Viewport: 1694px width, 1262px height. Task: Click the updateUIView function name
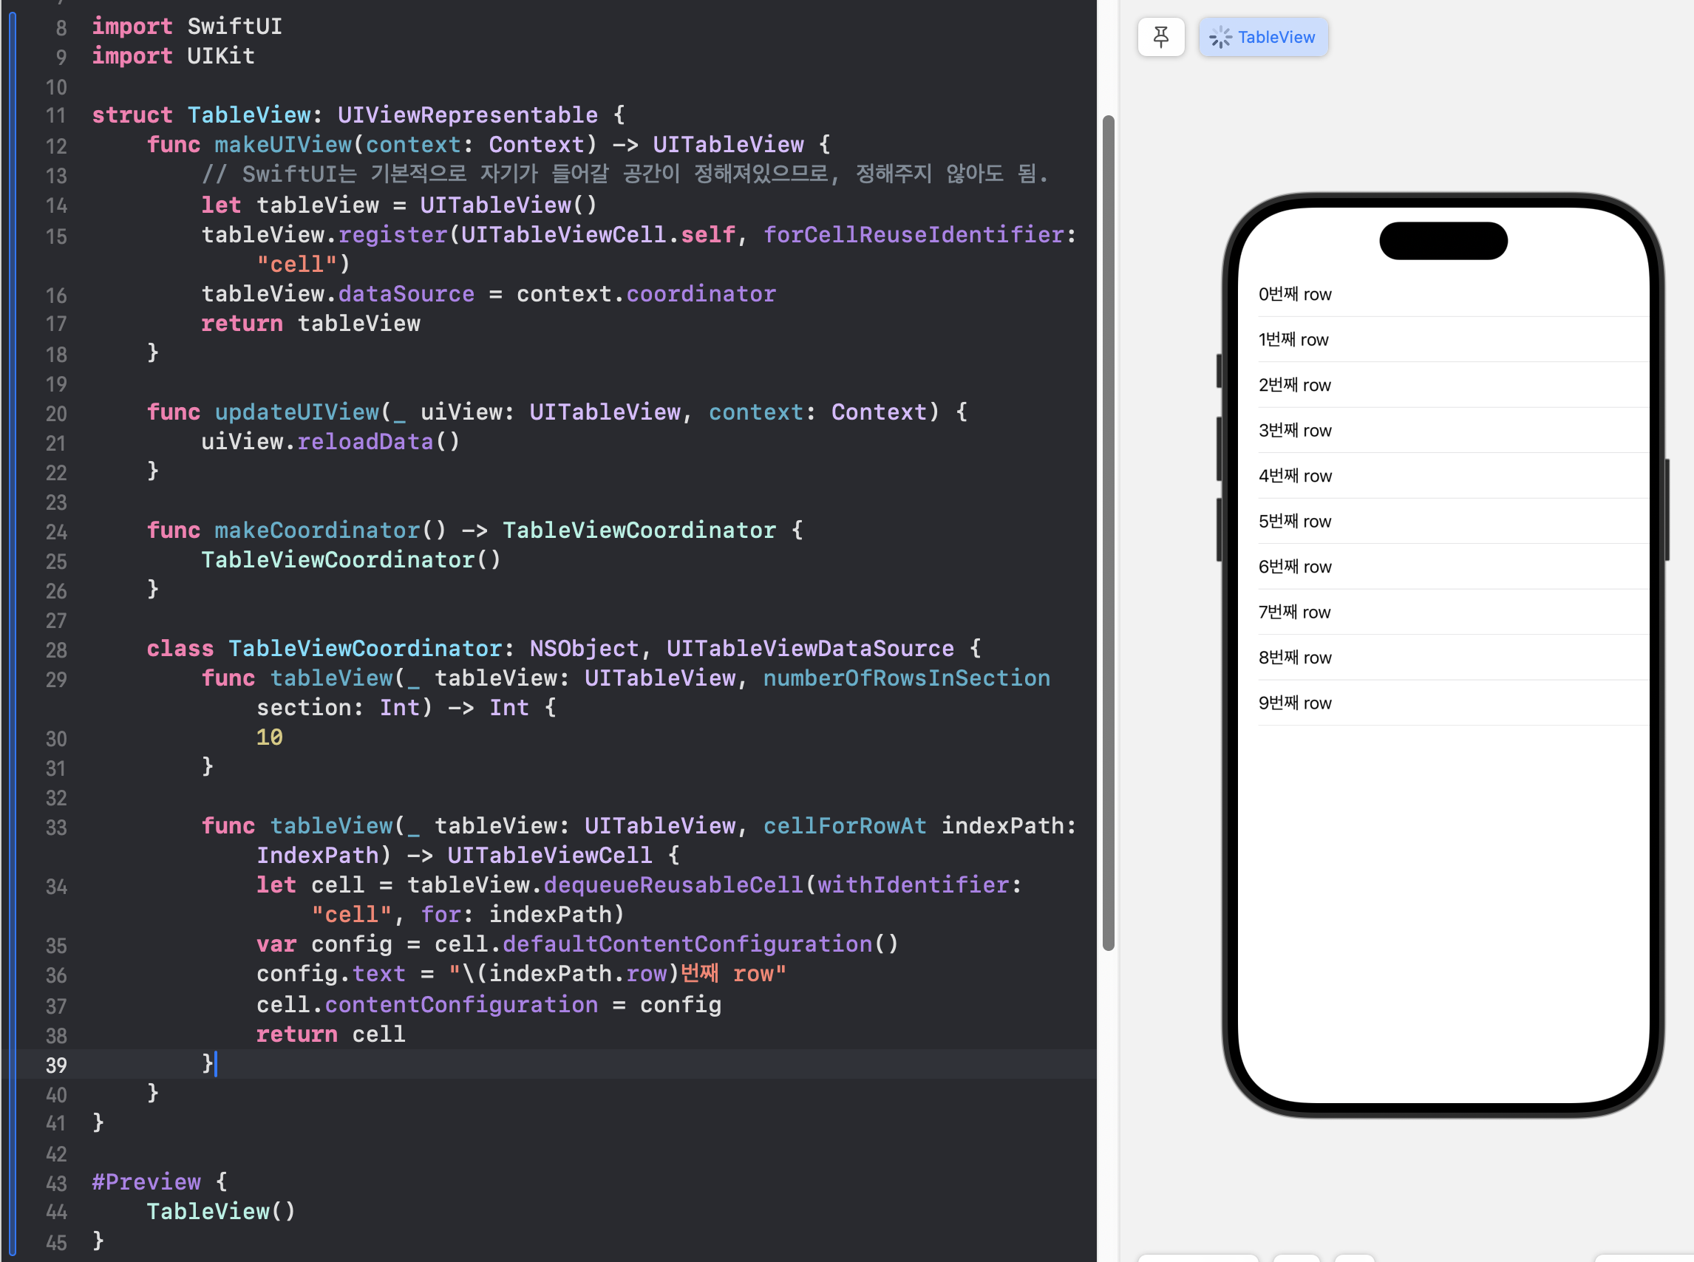[296, 412]
